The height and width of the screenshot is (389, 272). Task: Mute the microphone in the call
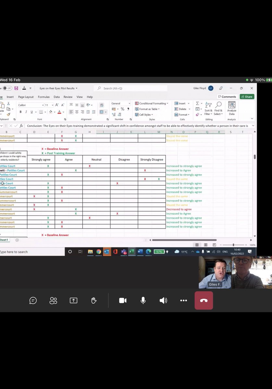143,301
